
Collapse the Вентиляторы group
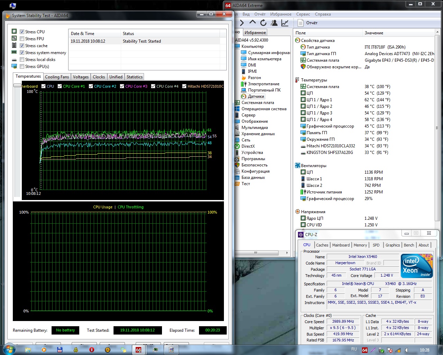pos(313,166)
